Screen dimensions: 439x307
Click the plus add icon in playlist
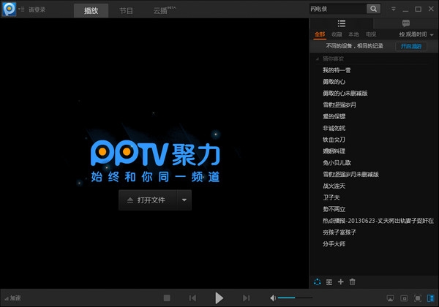(340, 281)
